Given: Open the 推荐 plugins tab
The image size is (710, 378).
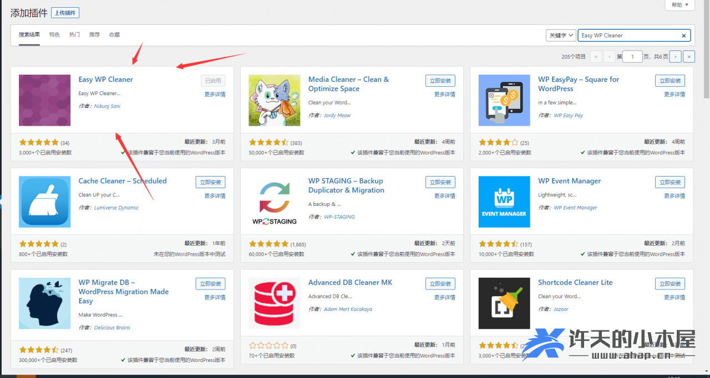Looking at the screenshot, I should [x=94, y=35].
